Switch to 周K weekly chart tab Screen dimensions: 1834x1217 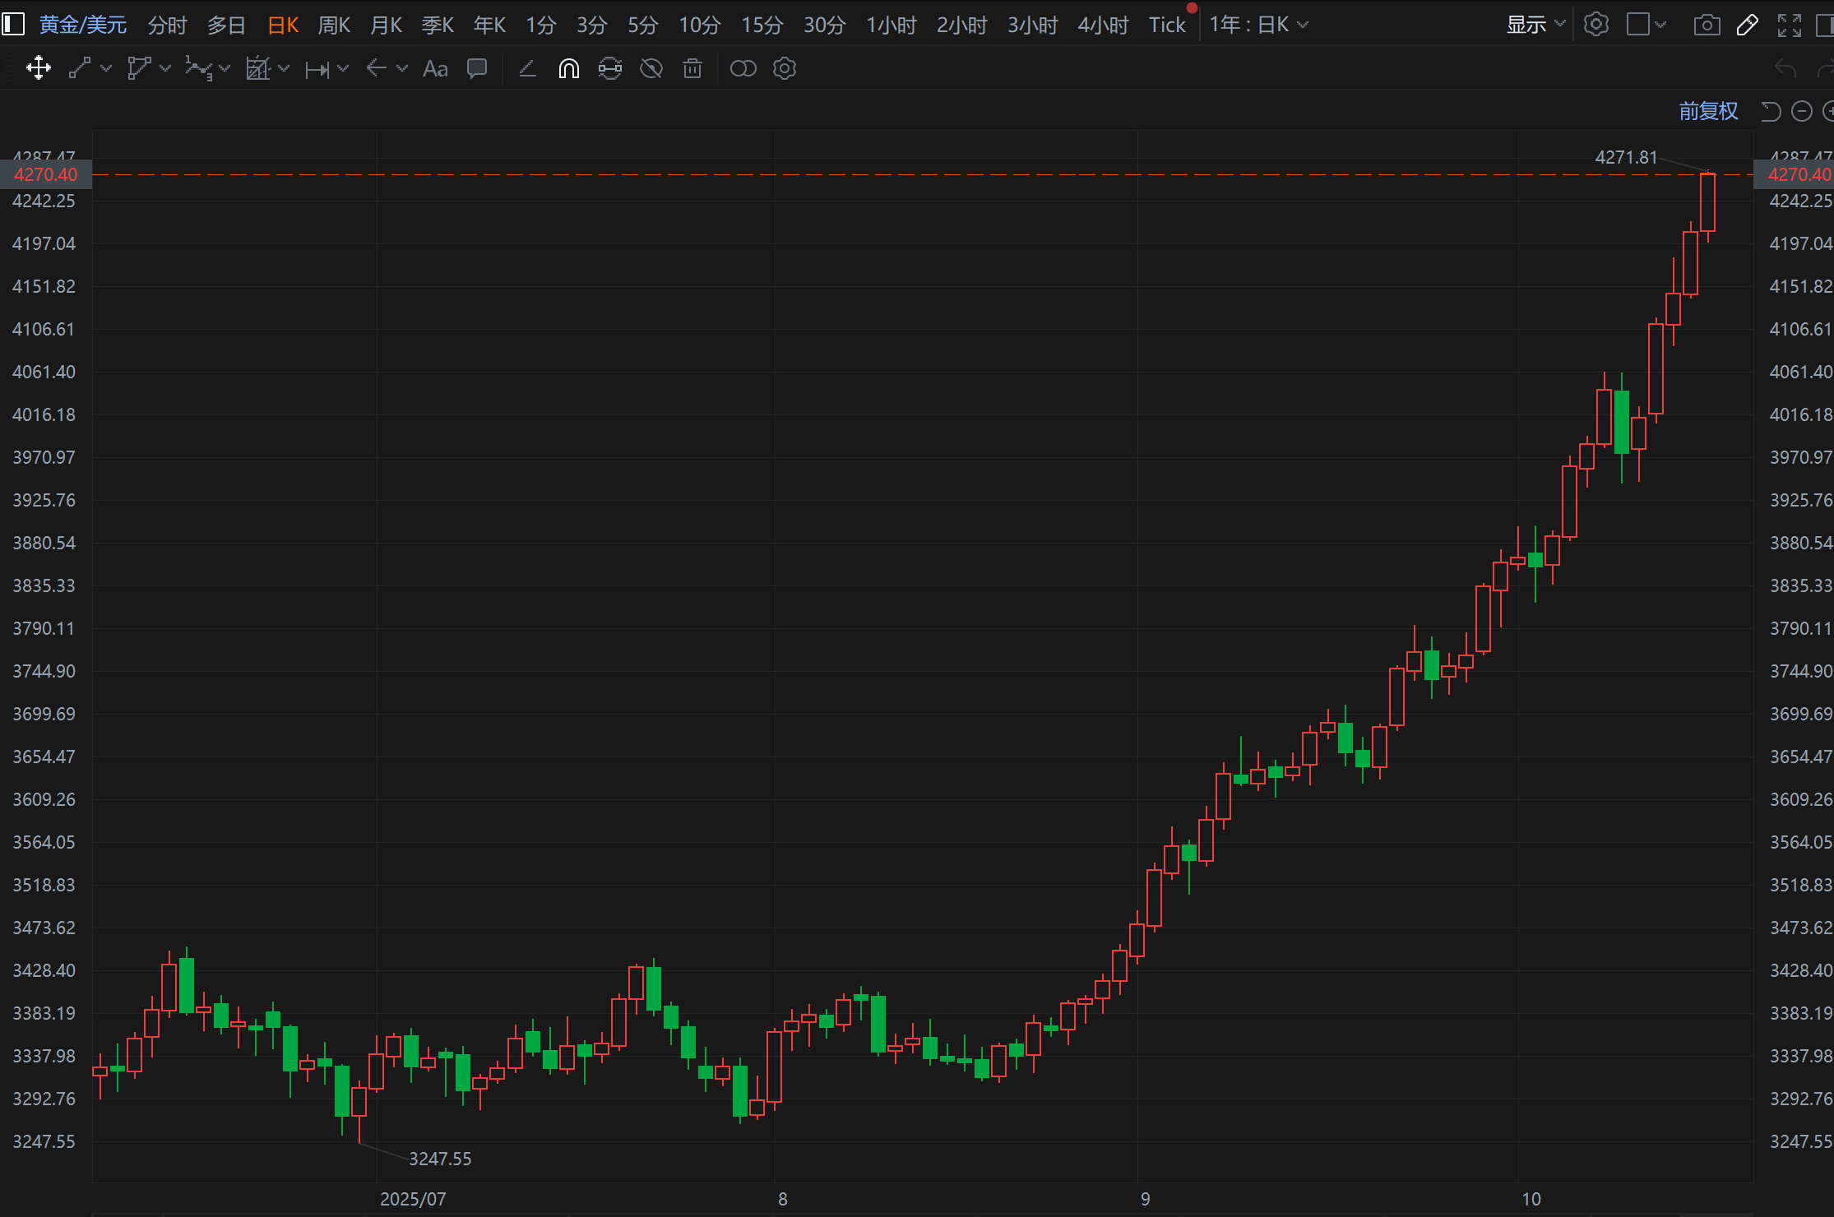pyautogui.click(x=334, y=25)
